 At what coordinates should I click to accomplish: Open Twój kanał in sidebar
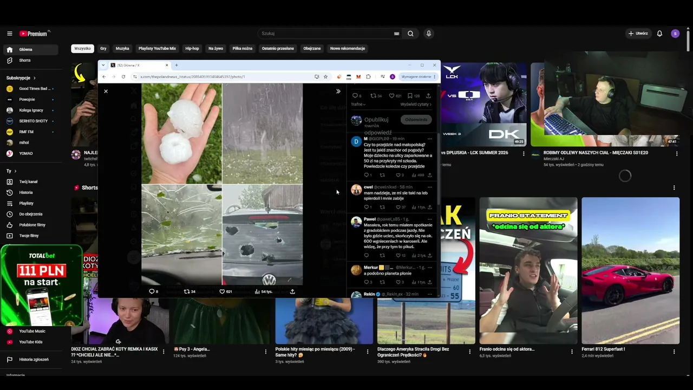[30, 181]
